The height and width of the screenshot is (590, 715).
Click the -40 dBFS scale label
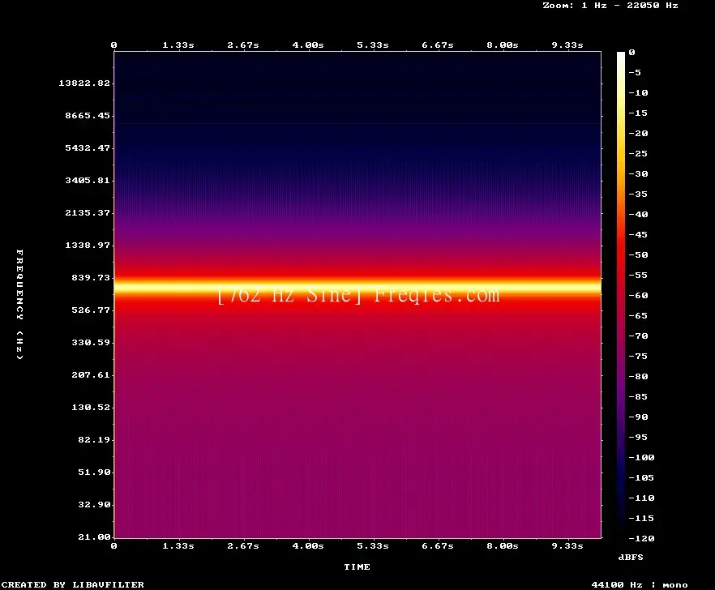coord(638,214)
